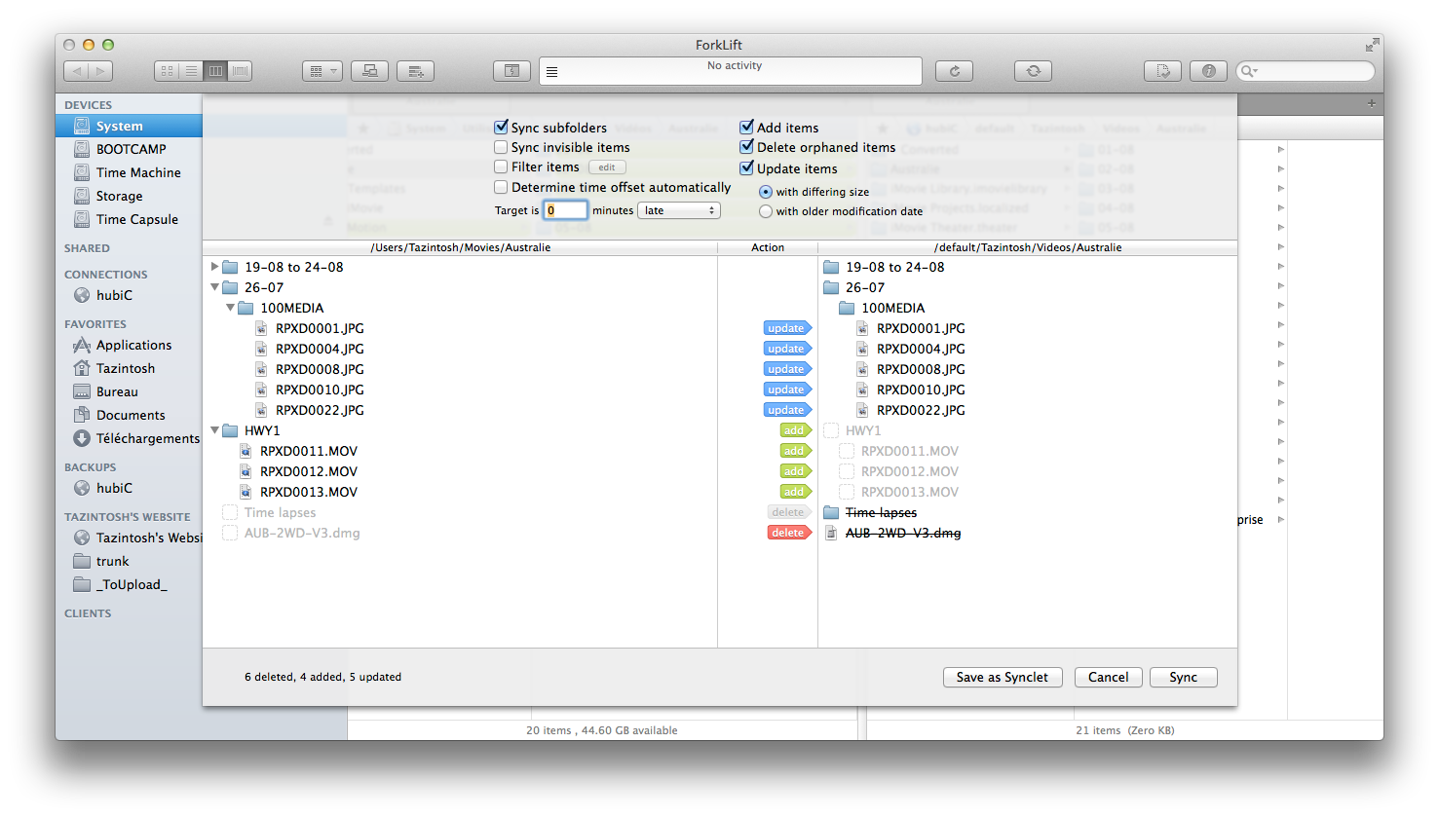Collapse the HWY1 folder in left pane
Viewport: 1439px width, 817px height.
tap(215, 430)
